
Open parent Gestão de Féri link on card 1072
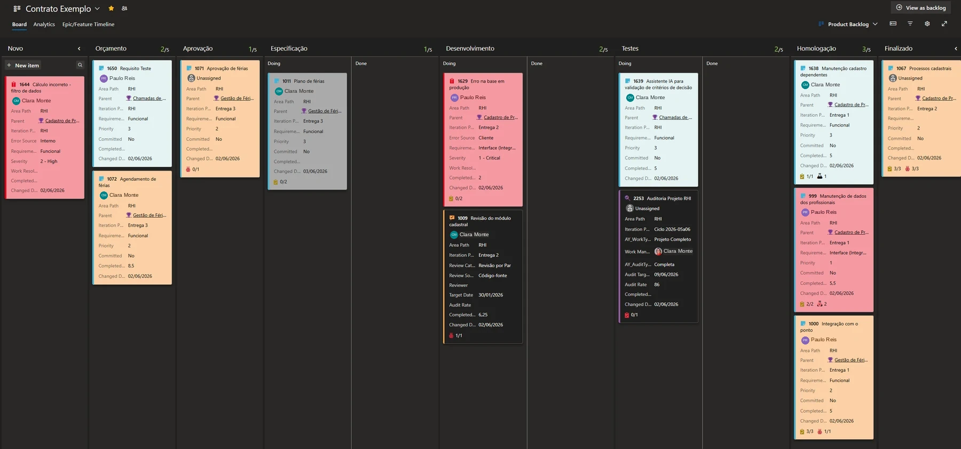(x=149, y=215)
